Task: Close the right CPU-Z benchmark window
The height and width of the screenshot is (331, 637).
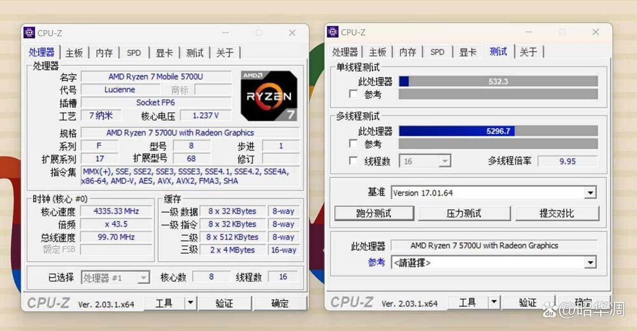Action: (595, 32)
